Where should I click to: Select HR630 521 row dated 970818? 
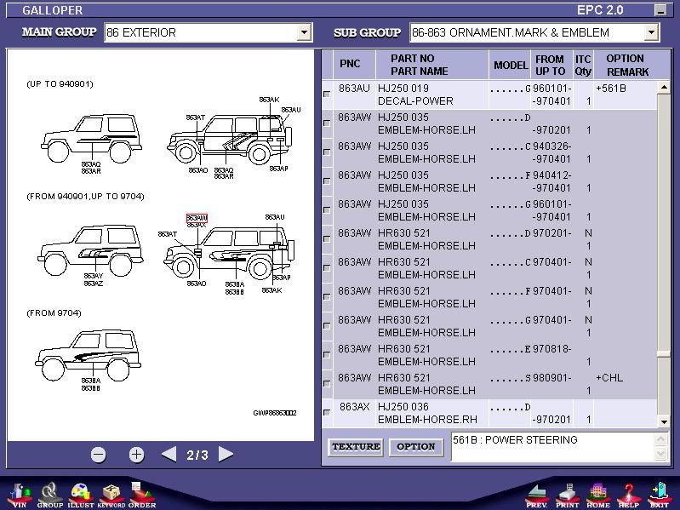click(489, 355)
